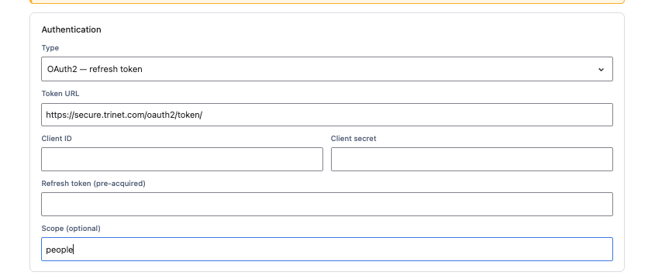
Task: Click the 'Client secret' label
Action: pyautogui.click(x=353, y=139)
